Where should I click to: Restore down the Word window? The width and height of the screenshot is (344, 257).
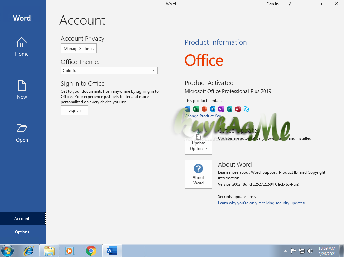pos(320,4)
